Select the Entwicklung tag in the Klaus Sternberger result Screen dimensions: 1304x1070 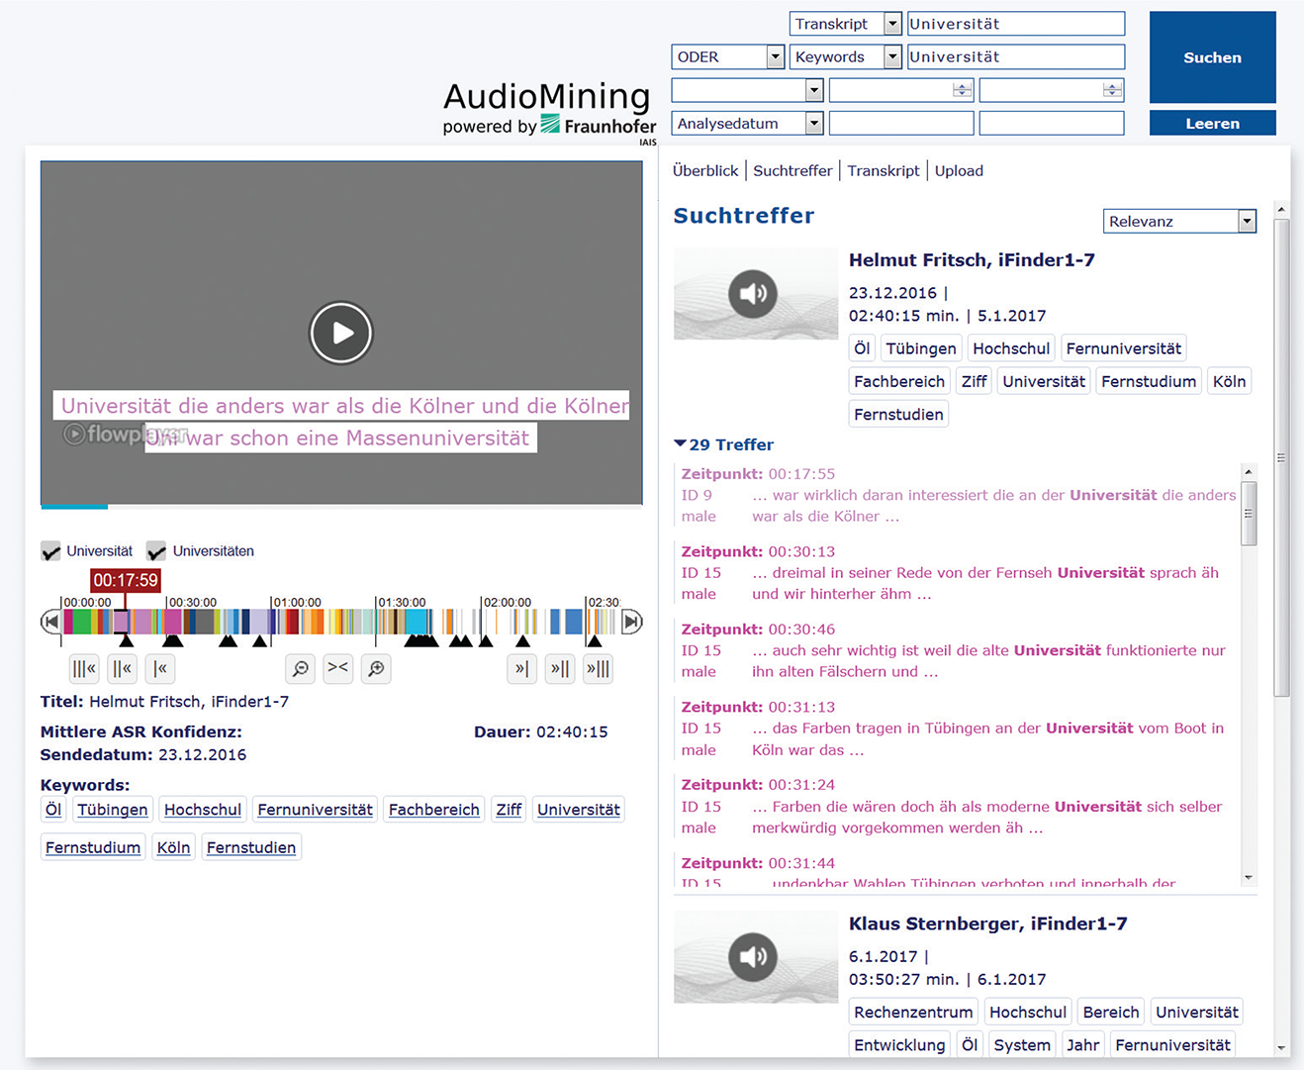coord(899,1044)
